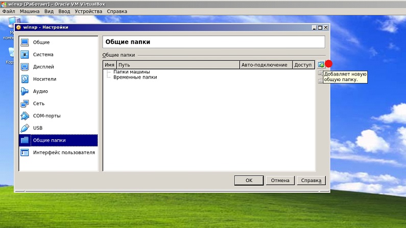Open the Машина menu in VirtualBox
The image size is (406, 228).
[30, 11]
